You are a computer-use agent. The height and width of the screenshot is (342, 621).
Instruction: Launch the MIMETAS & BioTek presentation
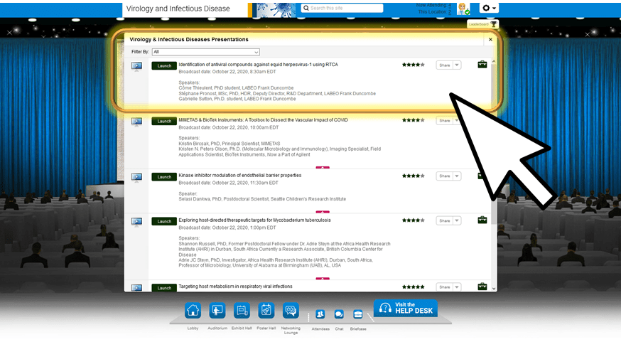[164, 122]
